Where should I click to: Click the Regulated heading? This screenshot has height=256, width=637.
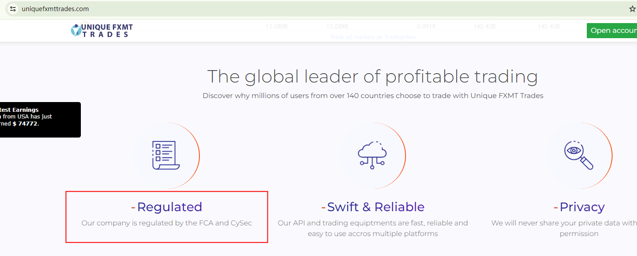click(169, 207)
